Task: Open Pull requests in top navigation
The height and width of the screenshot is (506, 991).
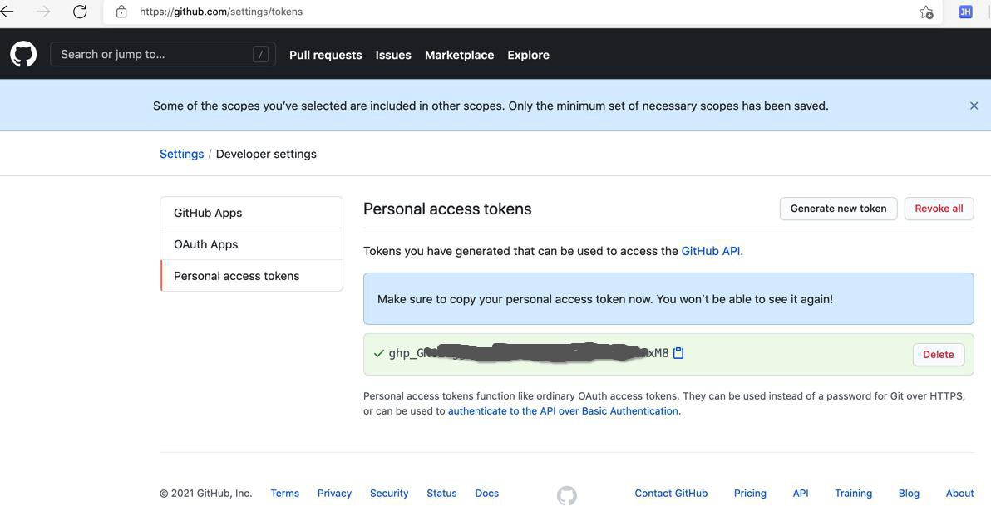Action: (326, 55)
